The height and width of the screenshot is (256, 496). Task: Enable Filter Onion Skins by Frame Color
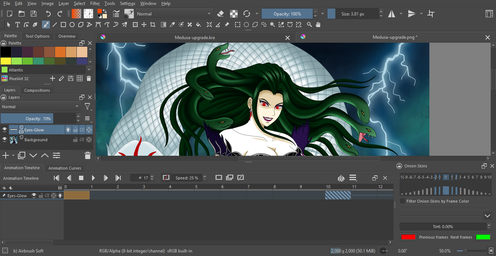coord(403,201)
